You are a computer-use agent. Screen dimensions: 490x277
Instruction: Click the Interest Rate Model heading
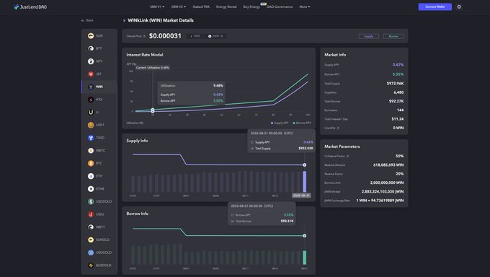pyautogui.click(x=145, y=55)
